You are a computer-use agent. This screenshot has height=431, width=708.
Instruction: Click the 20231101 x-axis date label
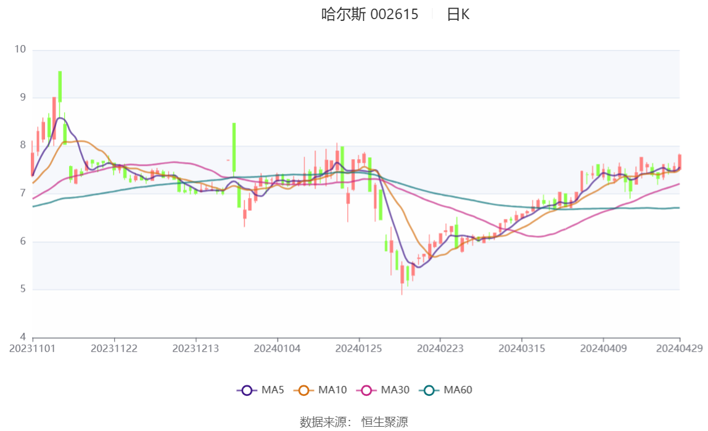click(32, 349)
